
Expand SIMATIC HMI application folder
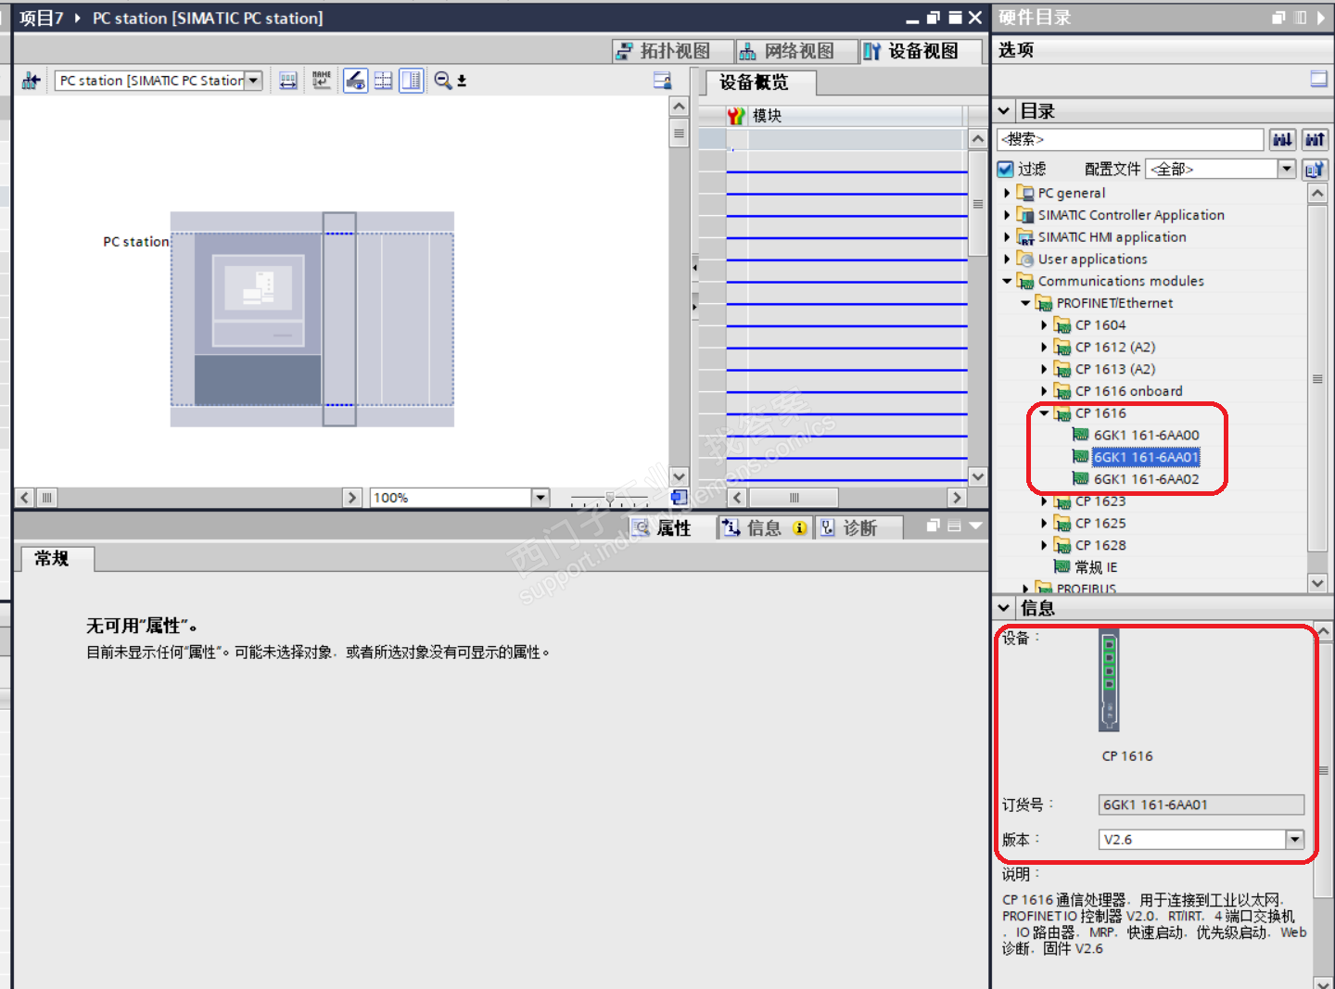(1007, 237)
